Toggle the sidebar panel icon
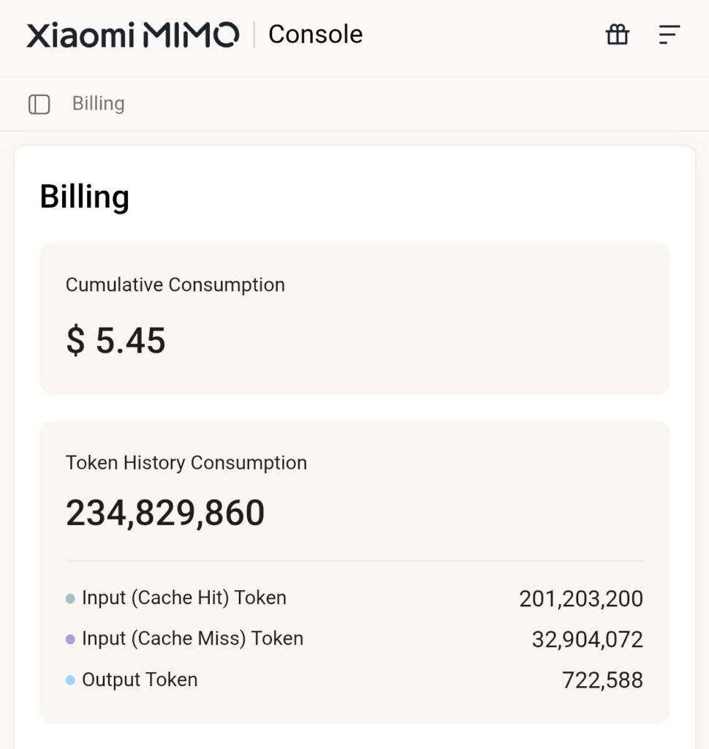The width and height of the screenshot is (709, 749). (x=39, y=104)
